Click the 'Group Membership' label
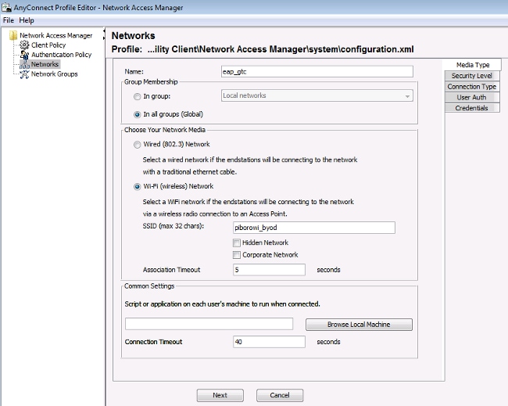 pos(151,81)
